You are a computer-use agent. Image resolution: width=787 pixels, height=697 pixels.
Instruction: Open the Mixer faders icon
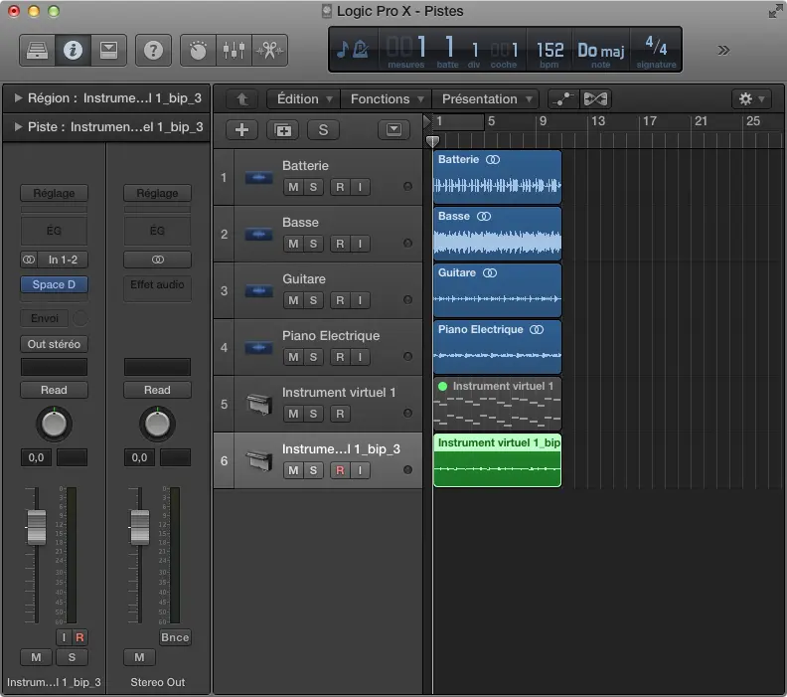[235, 50]
